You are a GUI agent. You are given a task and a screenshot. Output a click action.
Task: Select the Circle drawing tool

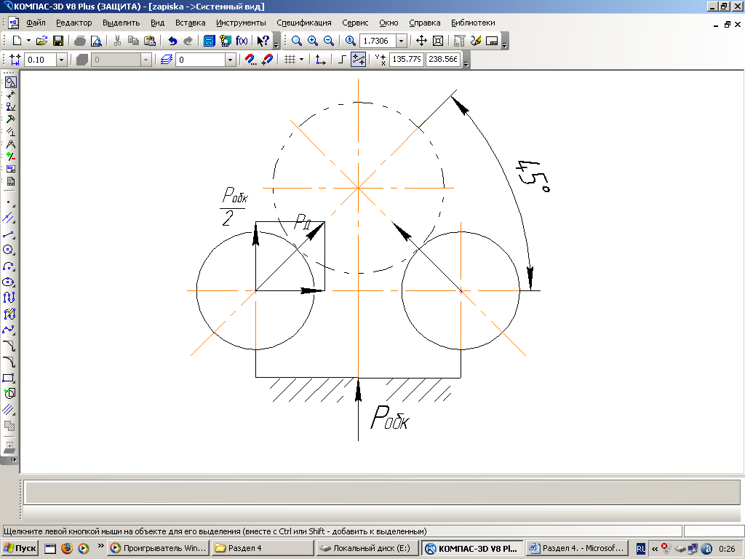9,250
